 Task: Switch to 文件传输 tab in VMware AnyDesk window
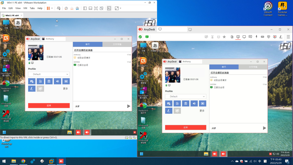pyautogui.click(x=117, y=44)
